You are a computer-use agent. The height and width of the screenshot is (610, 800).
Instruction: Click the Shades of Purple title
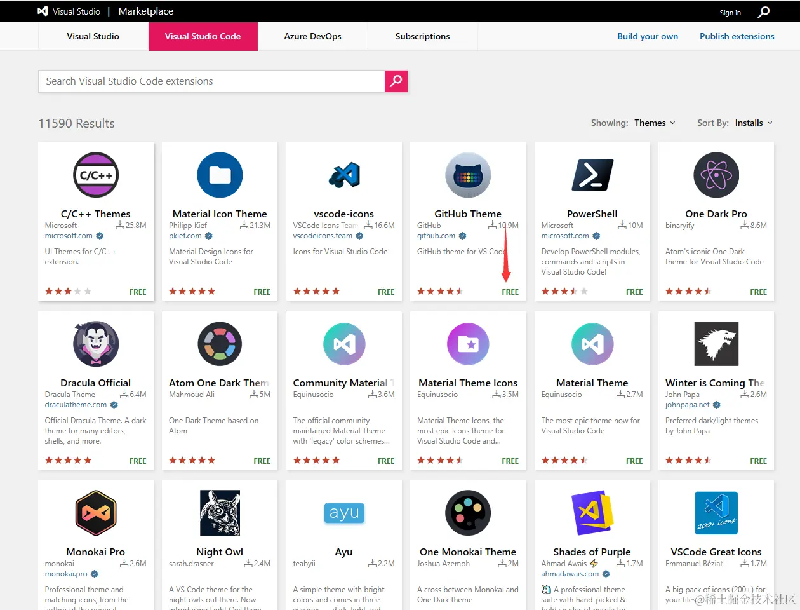(592, 552)
